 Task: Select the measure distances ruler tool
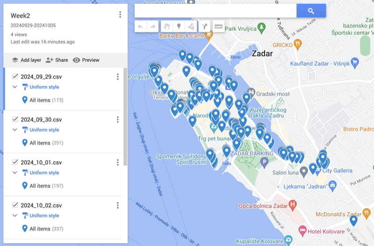coord(218,27)
